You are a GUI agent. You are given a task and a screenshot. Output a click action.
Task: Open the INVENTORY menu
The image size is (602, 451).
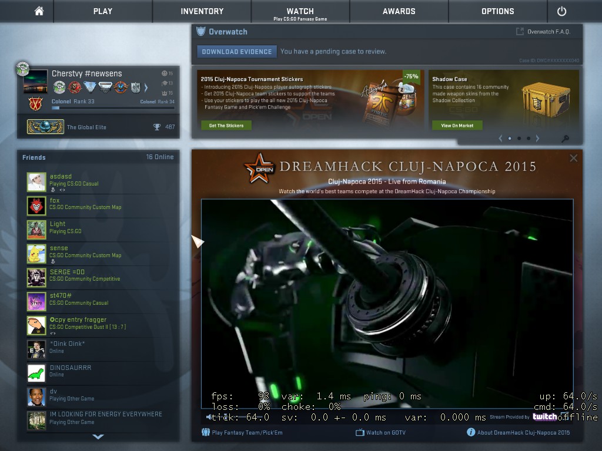click(x=202, y=11)
